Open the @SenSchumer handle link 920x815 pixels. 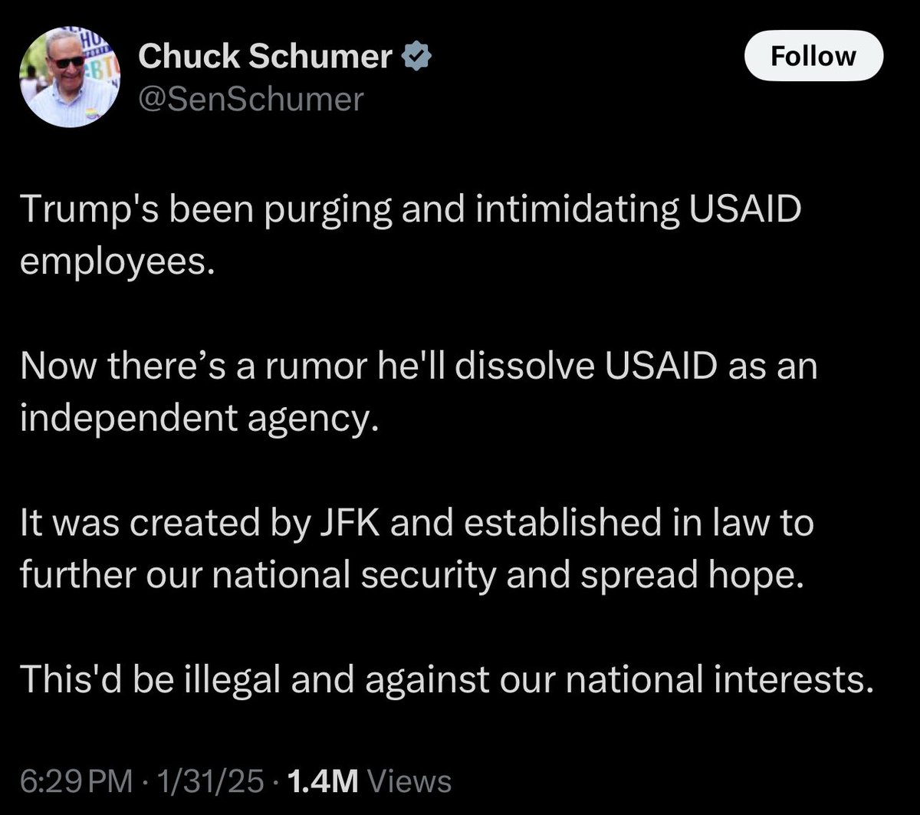click(x=250, y=99)
